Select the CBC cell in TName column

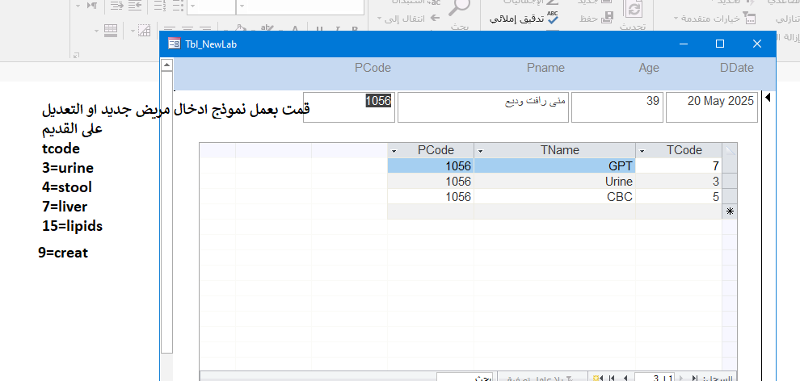tap(554, 197)
